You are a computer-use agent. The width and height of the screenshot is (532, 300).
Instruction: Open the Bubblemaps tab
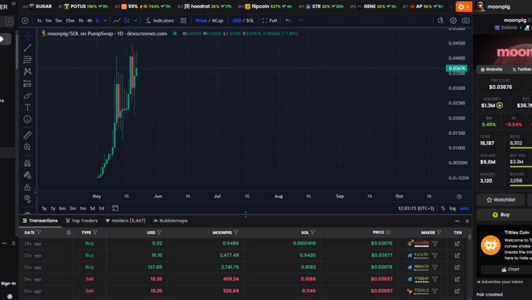click(x=170, y=220)
